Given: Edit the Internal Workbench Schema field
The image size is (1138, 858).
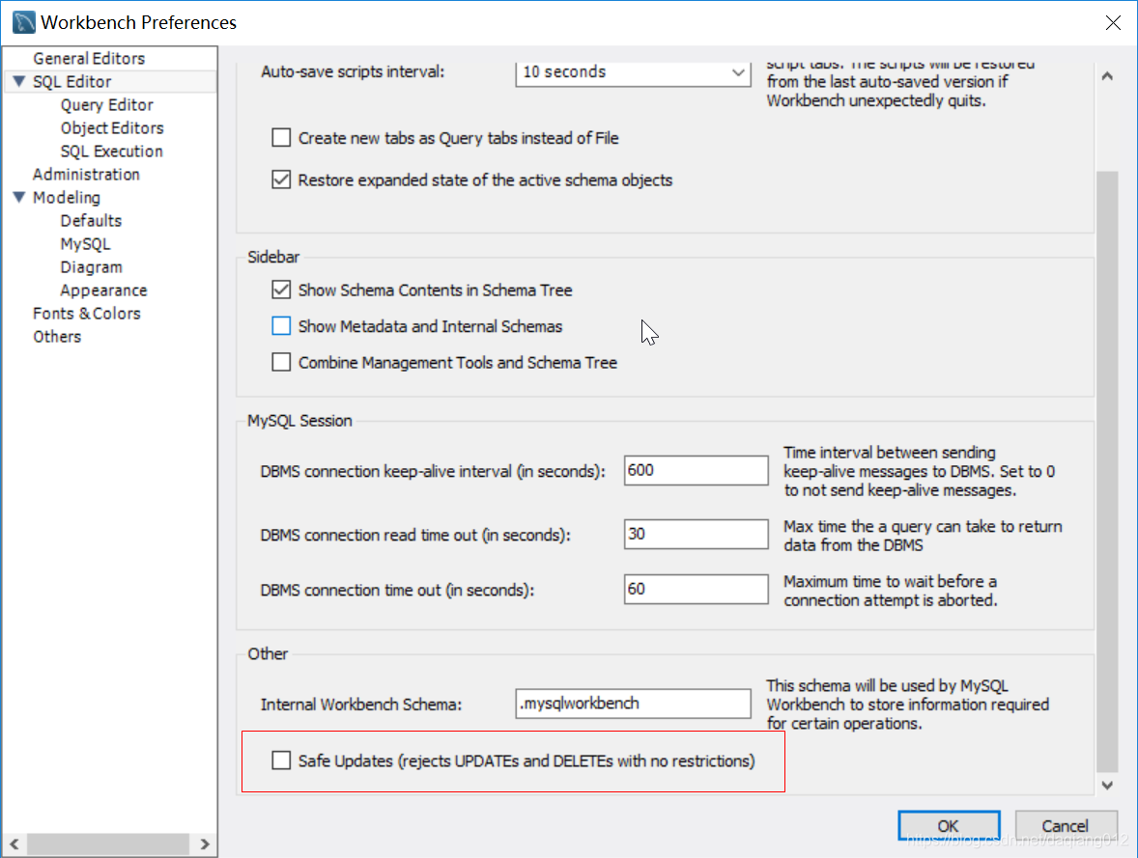Looking at the screenshot, I should (633, 704).
